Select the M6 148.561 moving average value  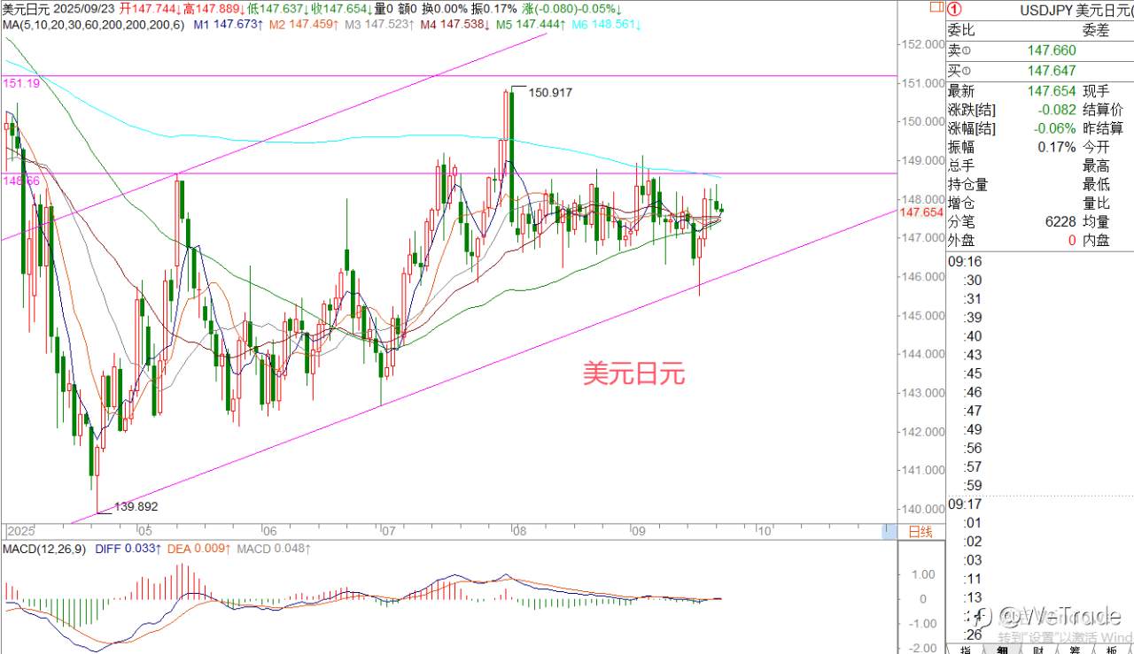608,25
